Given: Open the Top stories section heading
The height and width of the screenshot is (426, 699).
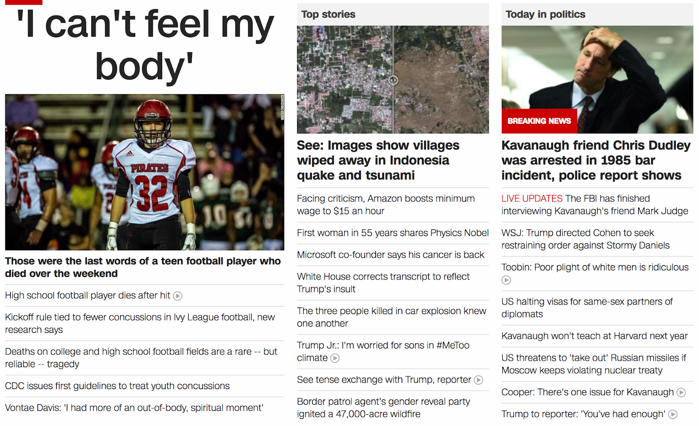Looking at the screenshot, I should (x=328, y=14).
